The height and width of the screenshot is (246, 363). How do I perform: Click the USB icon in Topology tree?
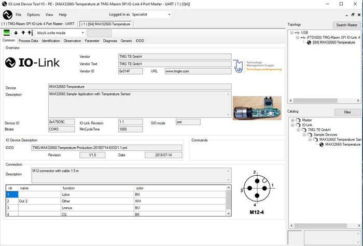297,33
